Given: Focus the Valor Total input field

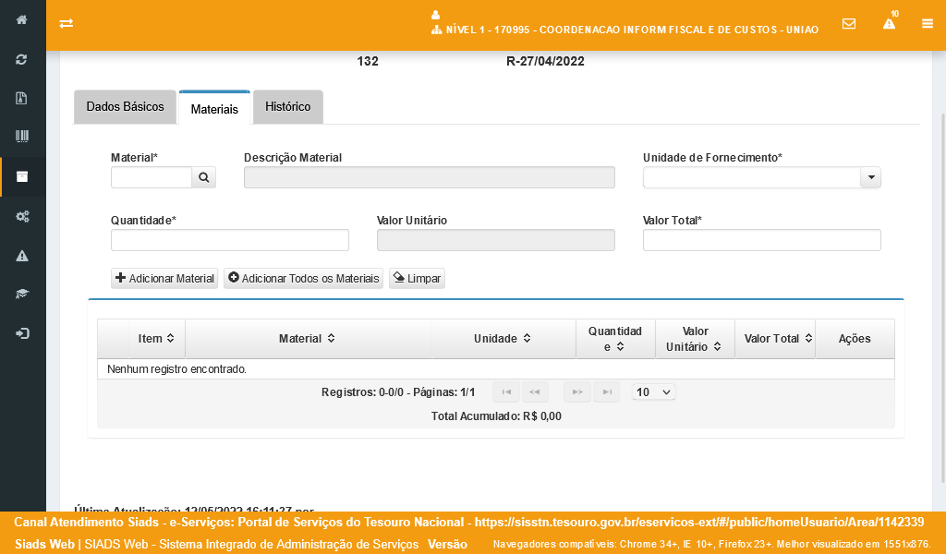Looking at the screenshot, I should [762, 240].
